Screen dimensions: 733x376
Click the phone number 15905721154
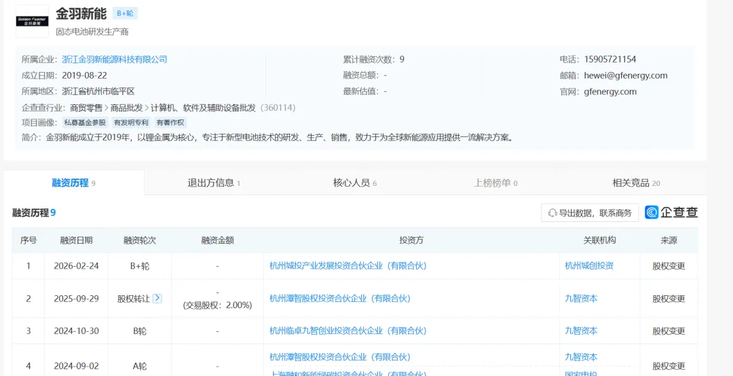[x=610, y=60]
